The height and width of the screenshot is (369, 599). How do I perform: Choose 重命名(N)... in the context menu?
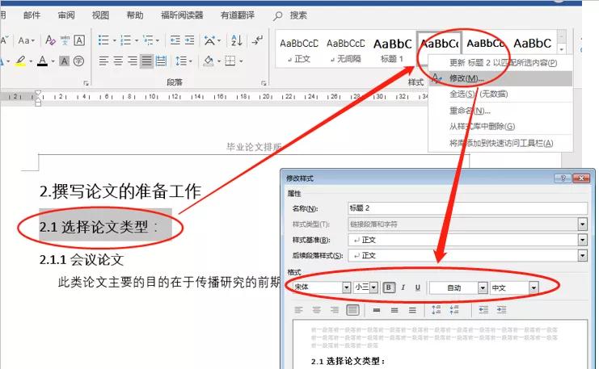(500, 111)
